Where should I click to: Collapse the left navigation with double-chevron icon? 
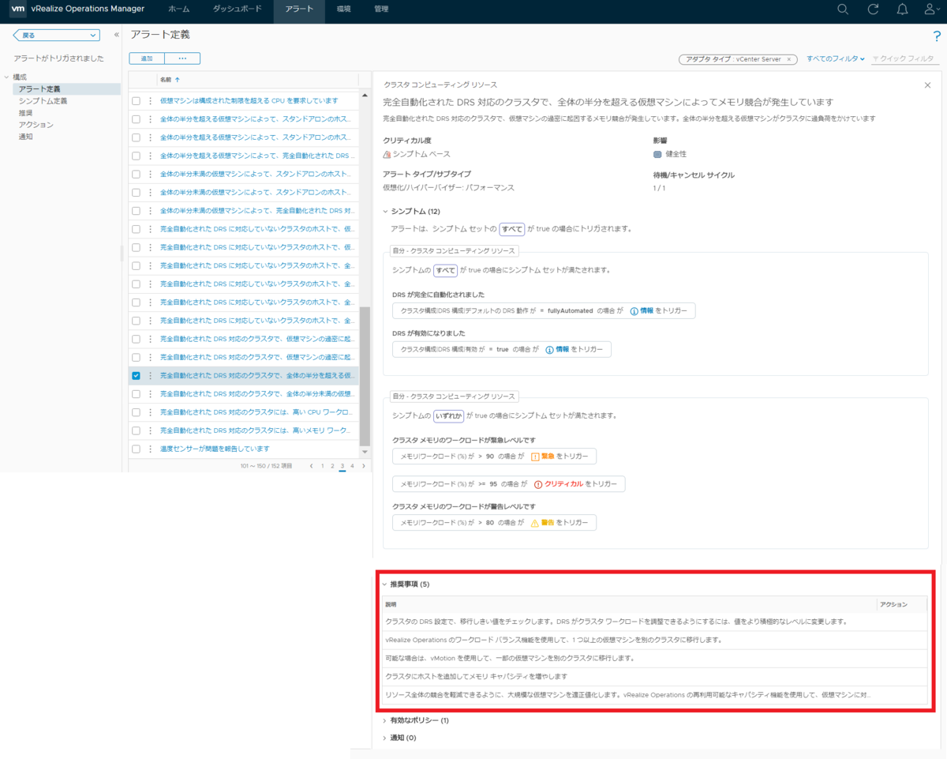pos(117,35)
